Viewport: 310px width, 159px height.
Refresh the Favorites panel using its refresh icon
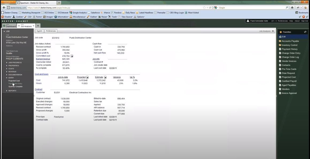tap(305, 32)
